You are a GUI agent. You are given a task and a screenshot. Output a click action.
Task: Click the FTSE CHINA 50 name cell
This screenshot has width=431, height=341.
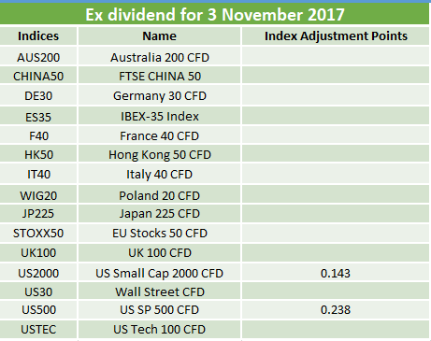[x=159, y=77]
